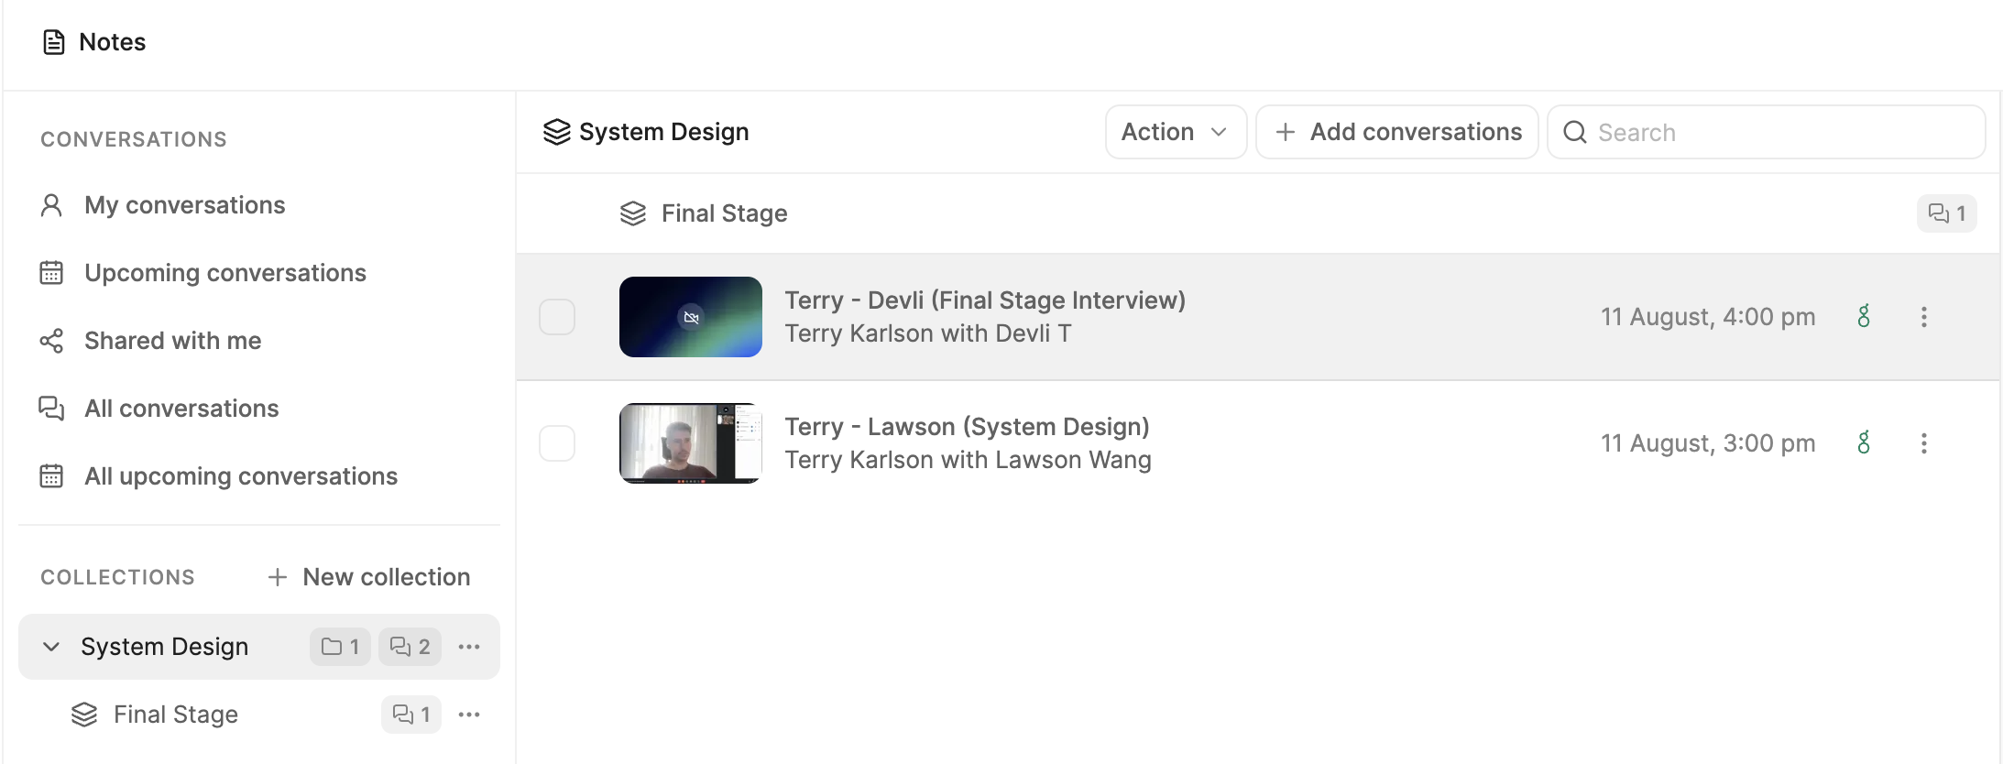The width and height of the screenshot is (2003, 764).
Task: Open Terry - Devli (Final Stage Interview) title
Action: point(985,300)
